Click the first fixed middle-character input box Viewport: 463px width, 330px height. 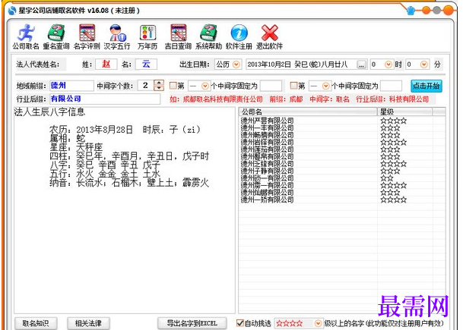271,86
